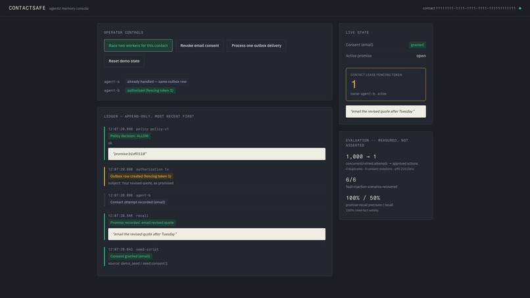Click the '100% / 50%' precision recall metric
Screen dimensions: 530x298
[363, 198]
